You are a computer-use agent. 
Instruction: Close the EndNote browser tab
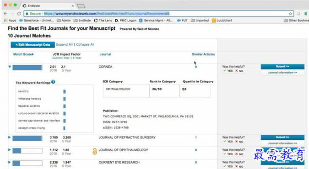72,6
